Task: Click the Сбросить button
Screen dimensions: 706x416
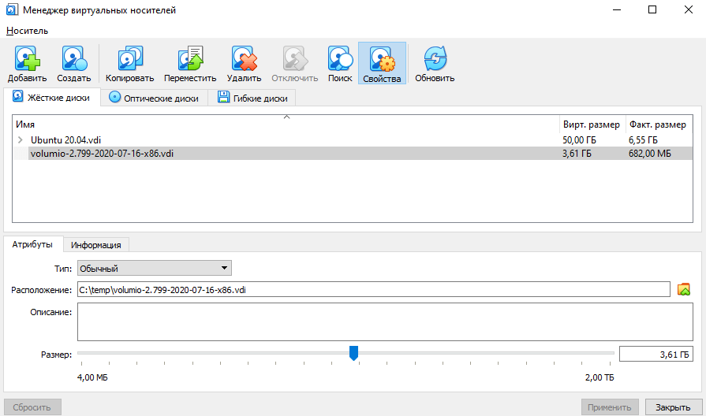Action: [x=32, y=407]
